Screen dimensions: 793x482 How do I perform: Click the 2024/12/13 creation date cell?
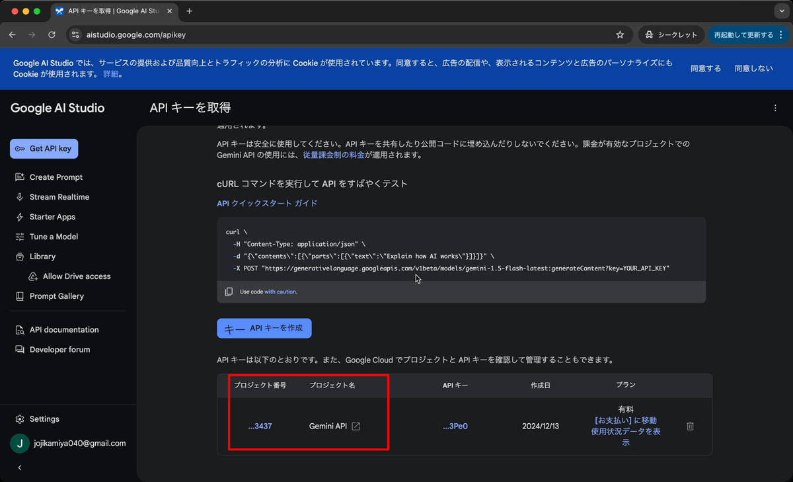(x=541, y=426)
